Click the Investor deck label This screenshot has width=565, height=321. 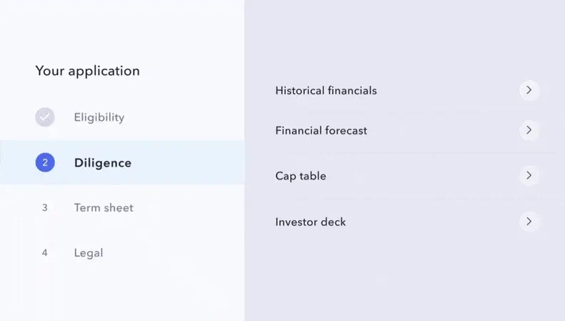(310, 222)
